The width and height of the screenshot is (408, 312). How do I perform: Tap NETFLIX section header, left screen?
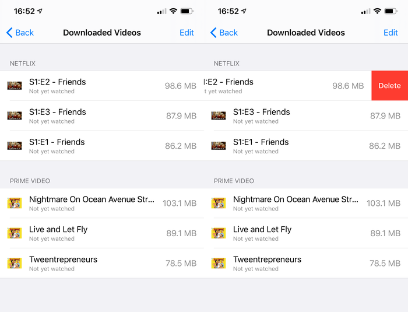tap(23, 64)
